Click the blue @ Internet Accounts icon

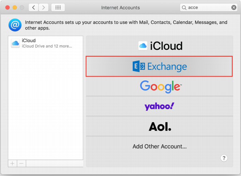point(15,25)
